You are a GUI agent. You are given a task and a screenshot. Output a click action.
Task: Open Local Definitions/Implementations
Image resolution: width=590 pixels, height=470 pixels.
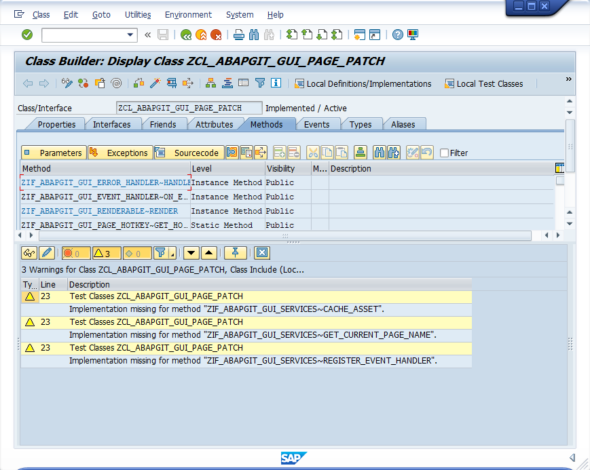363,84
